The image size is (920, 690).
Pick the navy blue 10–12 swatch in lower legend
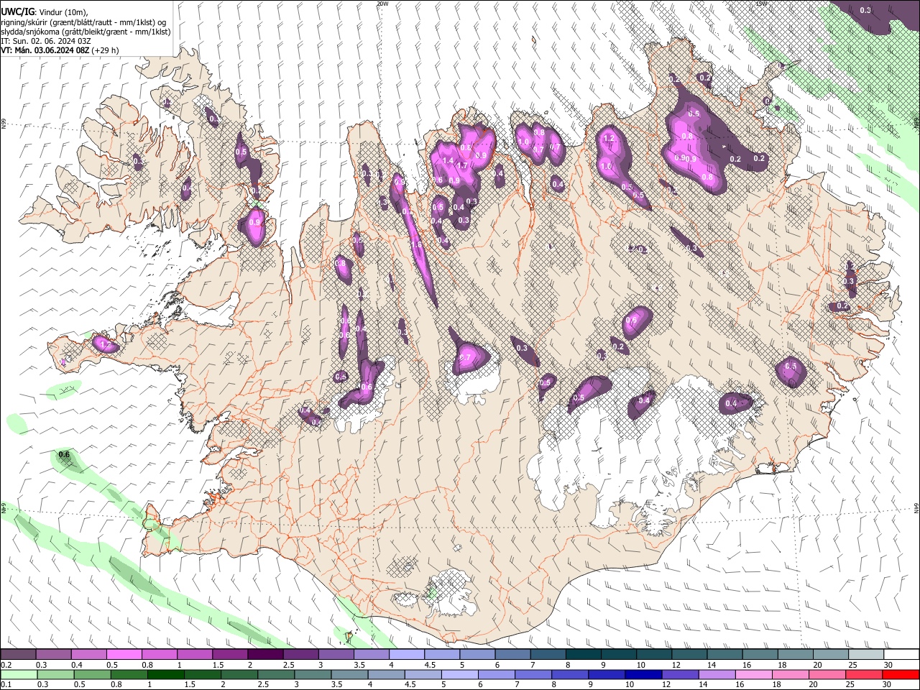point(644,675)
